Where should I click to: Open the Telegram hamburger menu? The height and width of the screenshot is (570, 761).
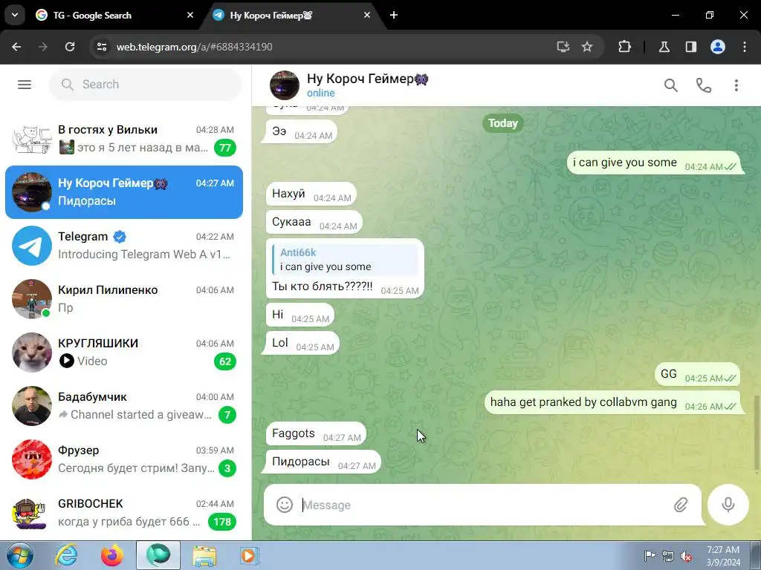(25, 85)
